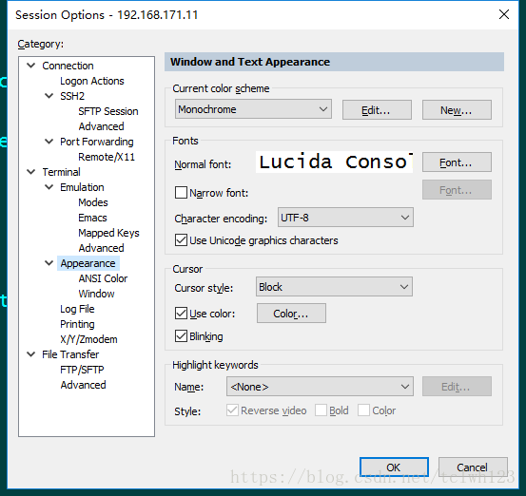Collapse the File Transfer node chevron
Image resolution: width=526 pixels, height=496 pixels.
click(x=31, y=354)
